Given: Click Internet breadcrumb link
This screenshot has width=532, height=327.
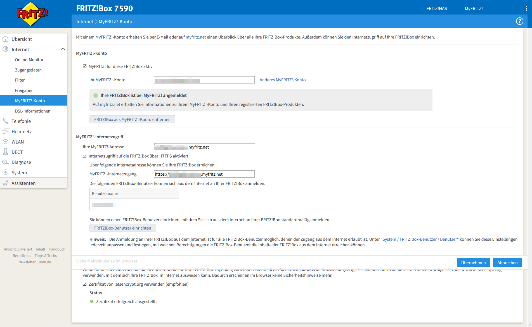Looking at the screenshot, I should pyautogui.click(x=85, y=22).
